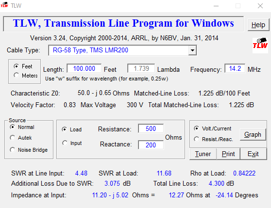271x208 pixels.
Task: Click the Resistance field showing 500
Action: point(151,128)
